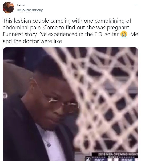
Task: Open Enzo's round profile picture
Action: (x=8, y=7)
